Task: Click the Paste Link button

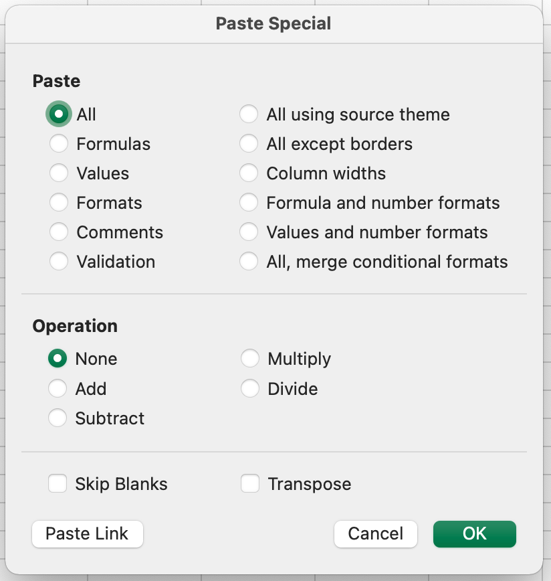Action: pyautogui.click(x=88, y=534)
